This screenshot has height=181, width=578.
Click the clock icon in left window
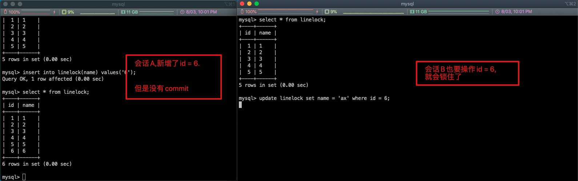[182, 12]
